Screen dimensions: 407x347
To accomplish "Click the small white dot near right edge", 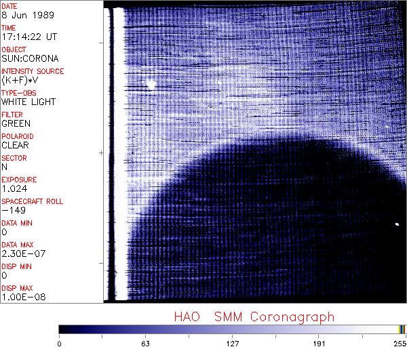I will click(x=396, y=224).
